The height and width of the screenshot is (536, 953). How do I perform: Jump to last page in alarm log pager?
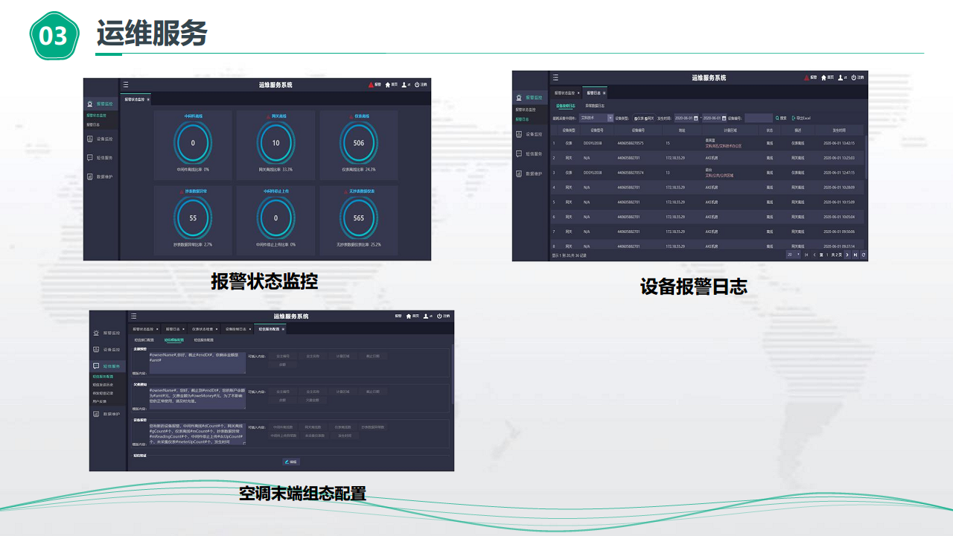coord(855,255)
